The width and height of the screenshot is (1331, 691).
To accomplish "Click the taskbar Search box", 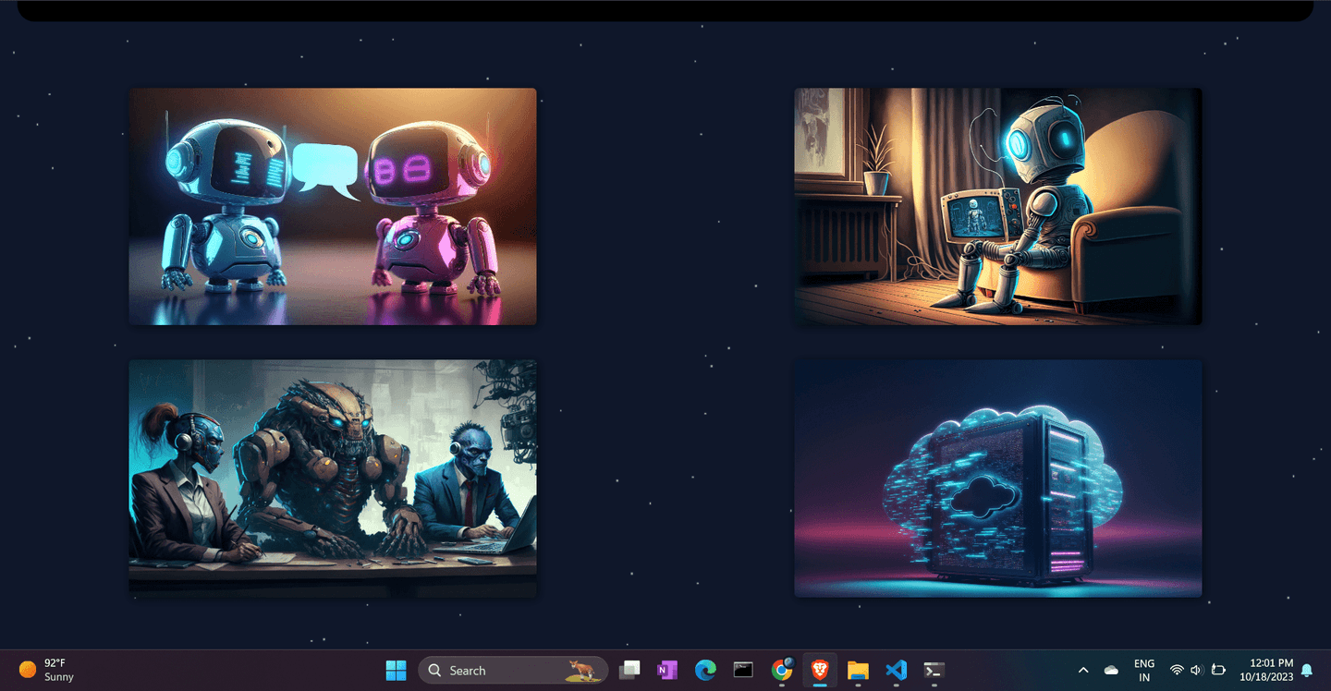I will pyautogui.click(x=513, y=670).
